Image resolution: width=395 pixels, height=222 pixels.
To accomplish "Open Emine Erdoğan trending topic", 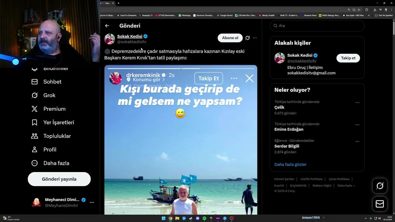I will (289, 129).
